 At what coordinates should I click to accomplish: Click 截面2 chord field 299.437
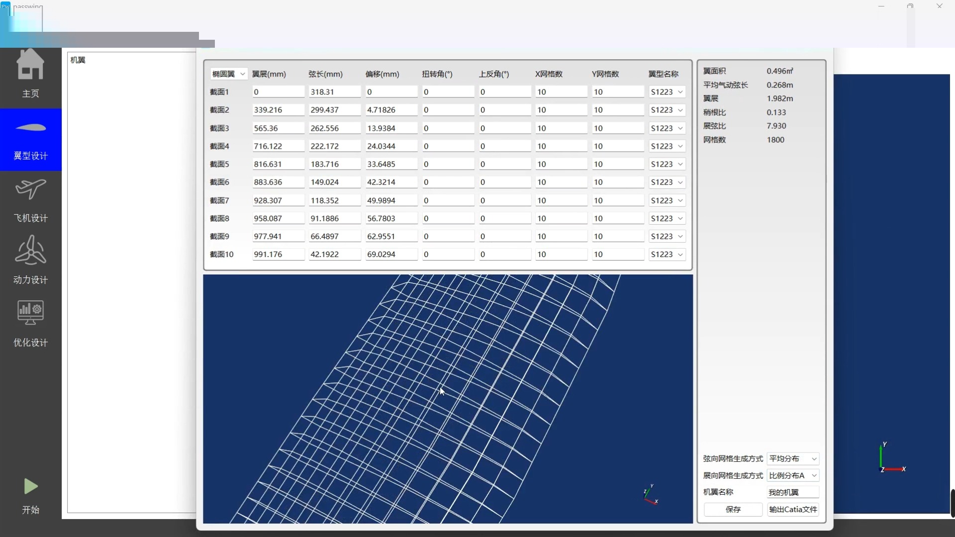[335, 110]
